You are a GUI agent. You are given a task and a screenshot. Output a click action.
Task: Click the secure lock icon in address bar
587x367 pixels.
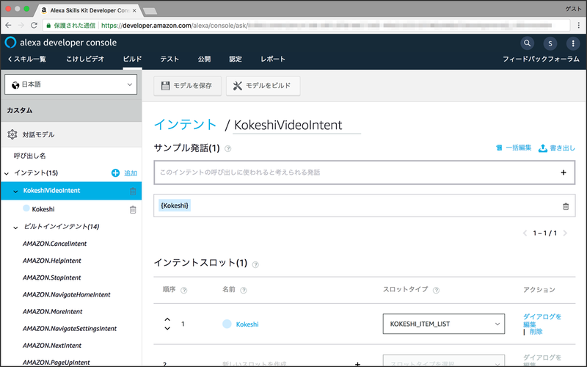point(48,26)
